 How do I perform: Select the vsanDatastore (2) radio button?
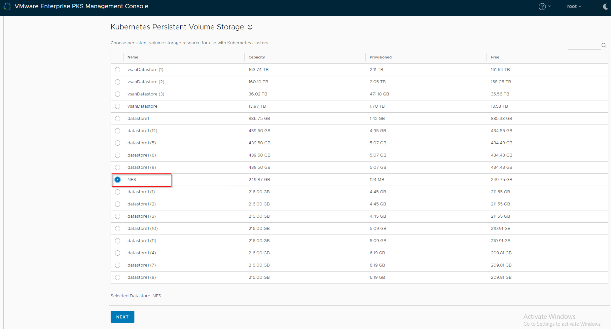118,82
